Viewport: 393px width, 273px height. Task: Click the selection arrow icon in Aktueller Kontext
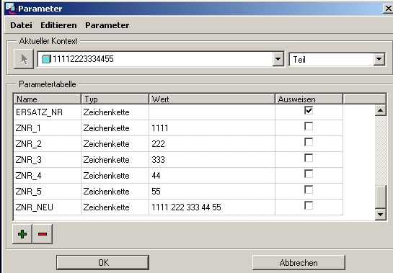(24, 59)
